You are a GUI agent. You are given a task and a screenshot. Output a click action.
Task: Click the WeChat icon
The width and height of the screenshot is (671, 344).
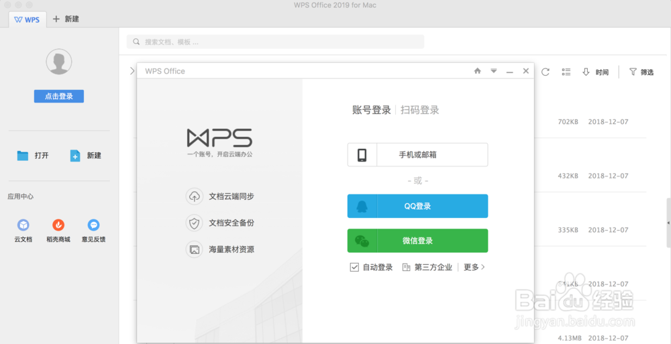click(362, 241)
